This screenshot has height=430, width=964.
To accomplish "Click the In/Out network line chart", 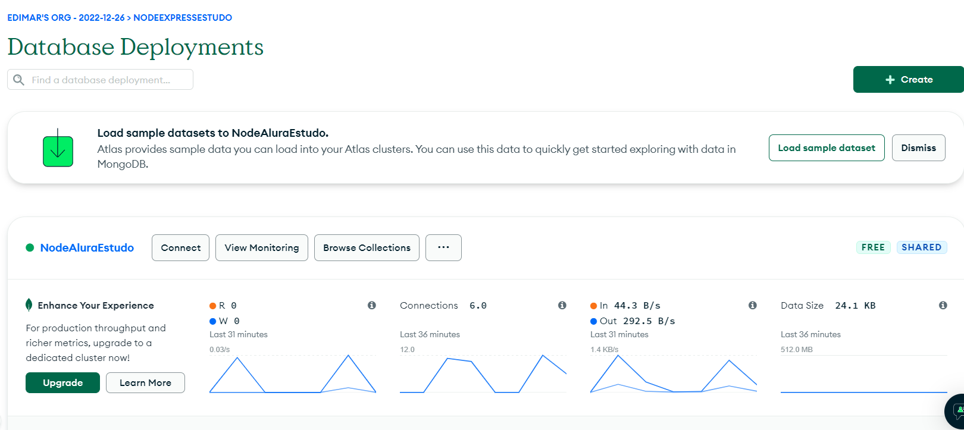I will [674, 373].
